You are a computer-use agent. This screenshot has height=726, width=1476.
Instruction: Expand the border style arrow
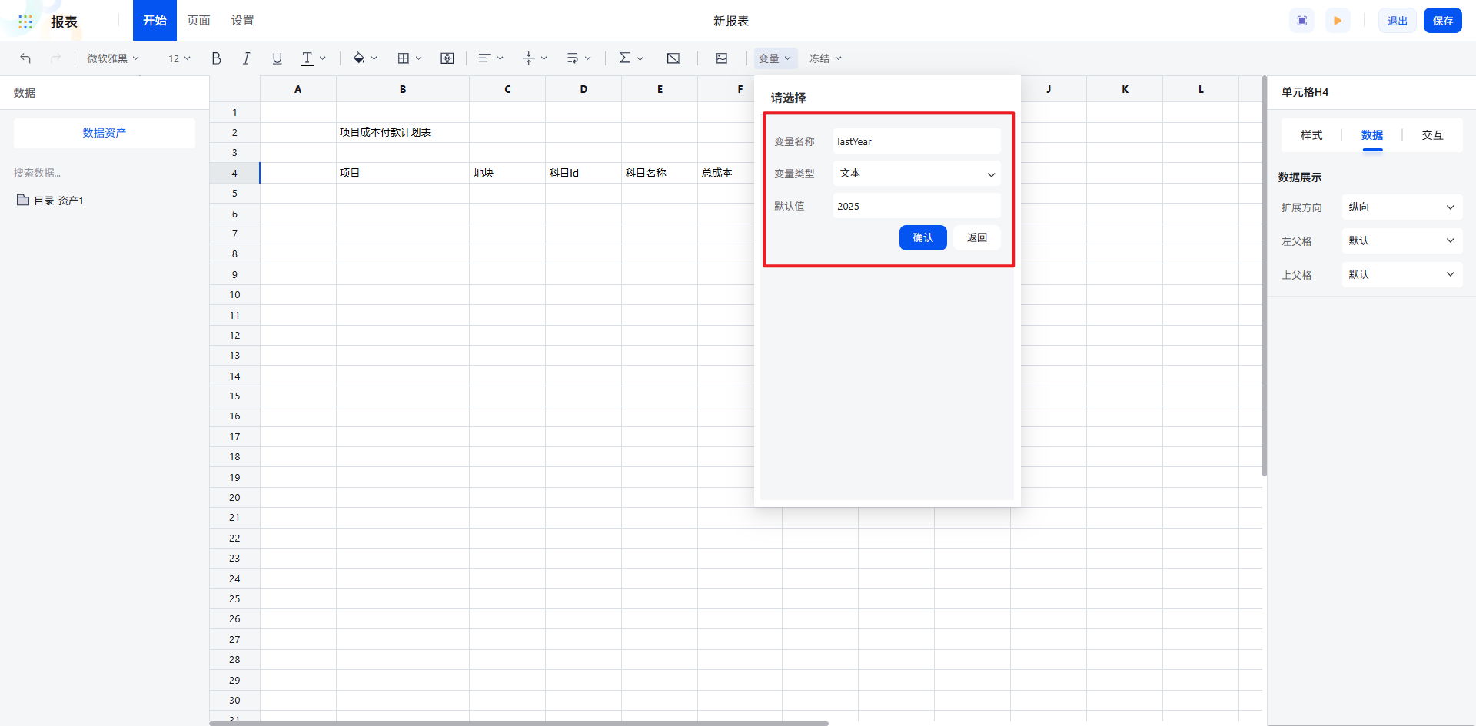pyautogui.click(x=419, y=58)
